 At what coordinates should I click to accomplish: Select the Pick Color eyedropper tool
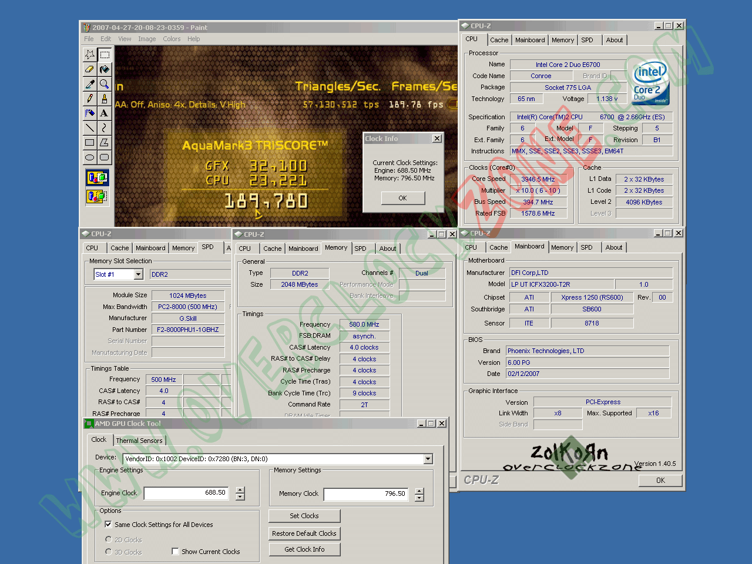pos(90,84)
